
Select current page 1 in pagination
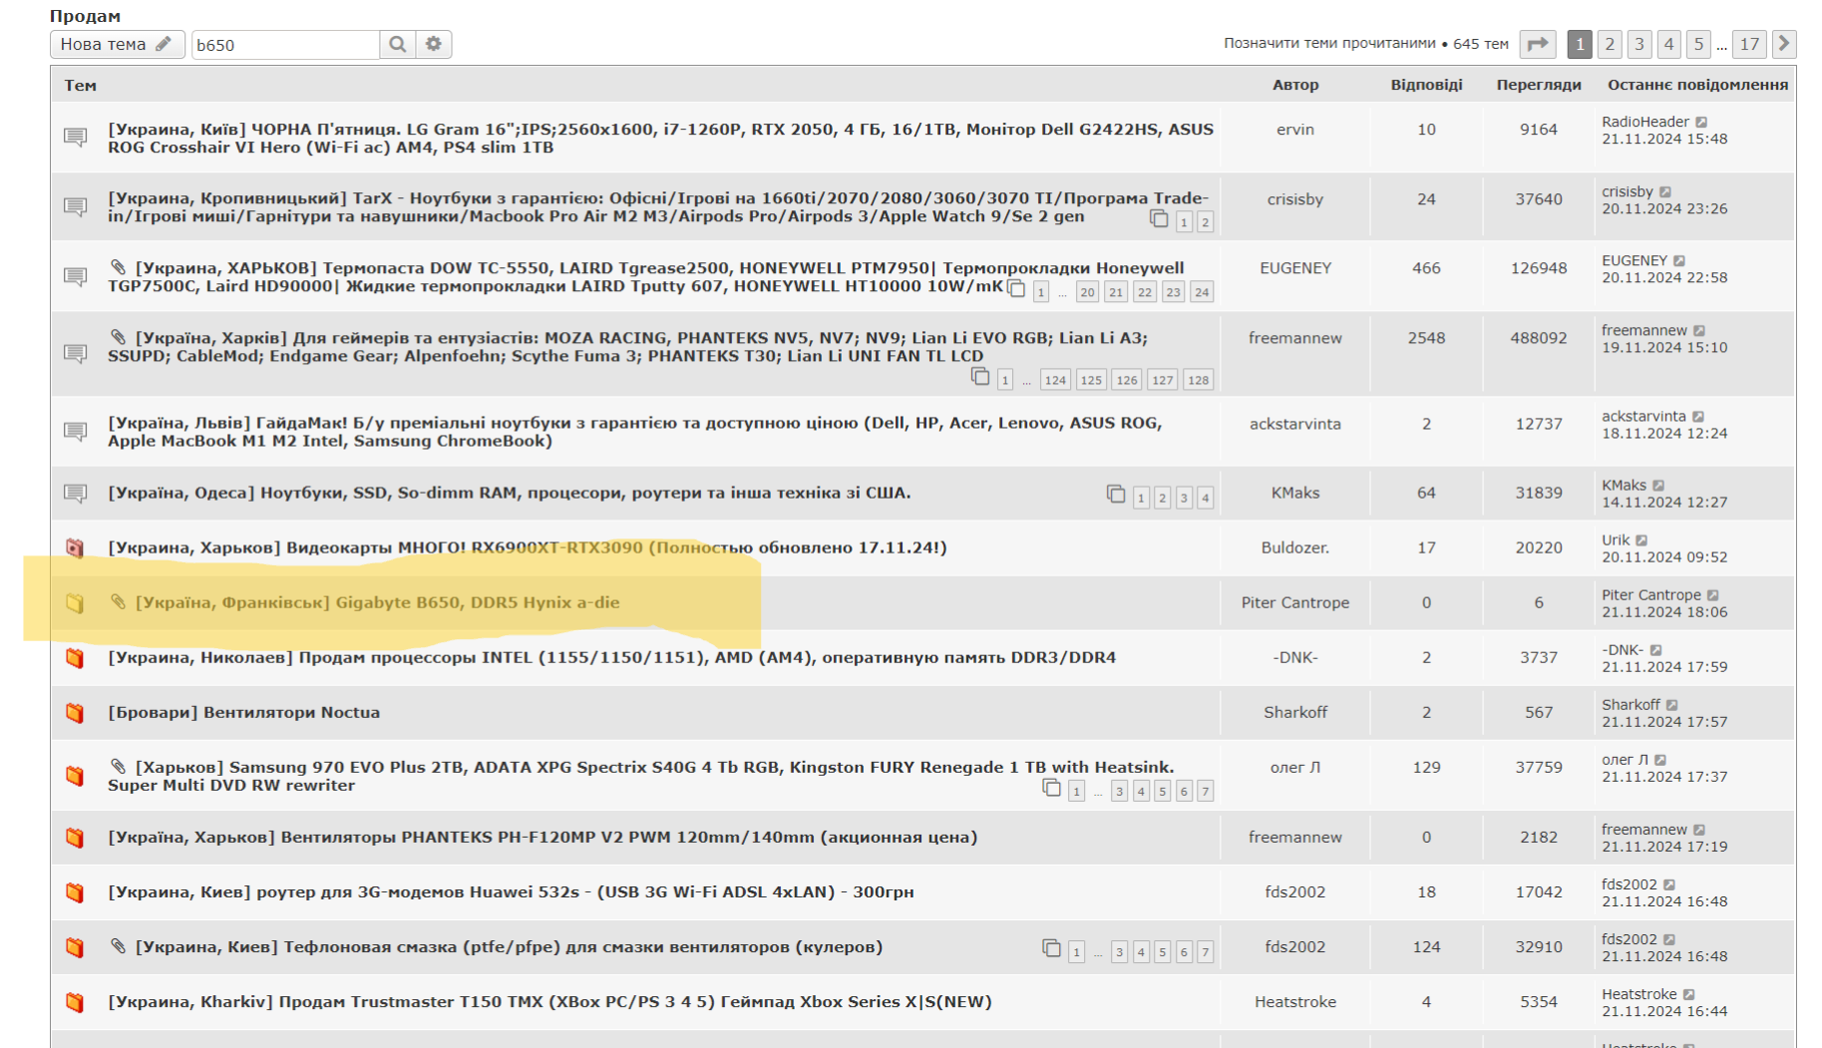[x=1580, y=44]
